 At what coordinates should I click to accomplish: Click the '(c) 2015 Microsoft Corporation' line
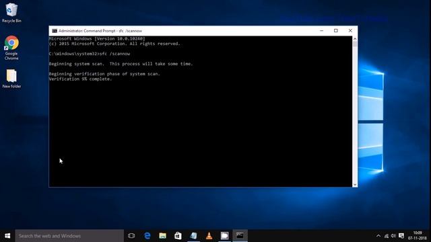114,44
